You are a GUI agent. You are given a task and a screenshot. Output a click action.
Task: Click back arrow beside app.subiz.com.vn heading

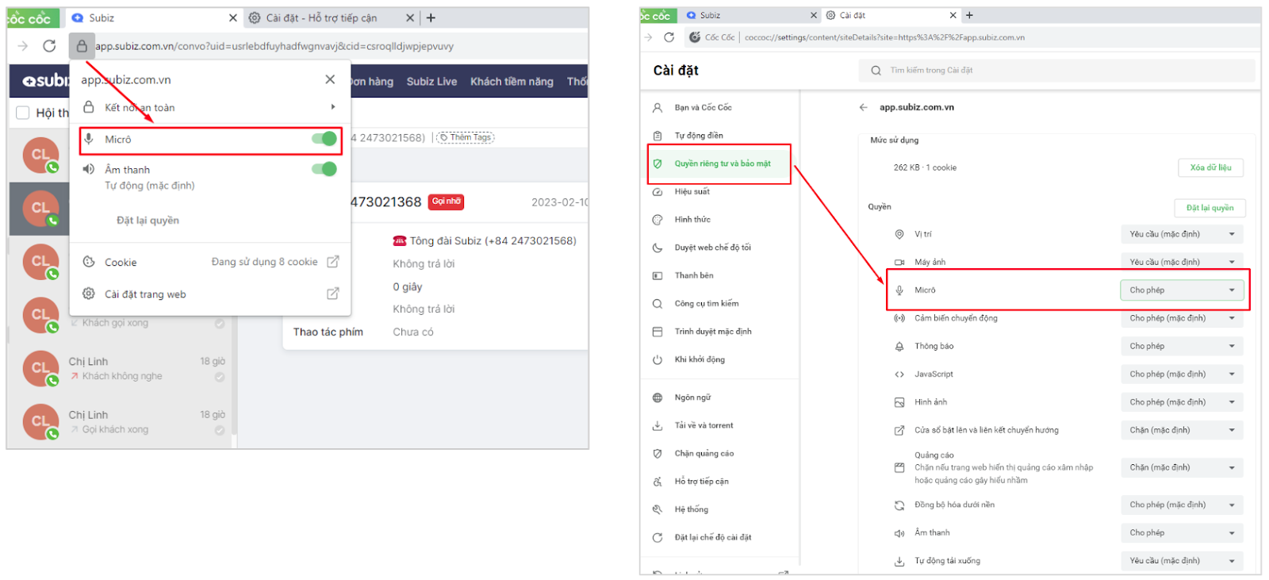pos(863,107)
